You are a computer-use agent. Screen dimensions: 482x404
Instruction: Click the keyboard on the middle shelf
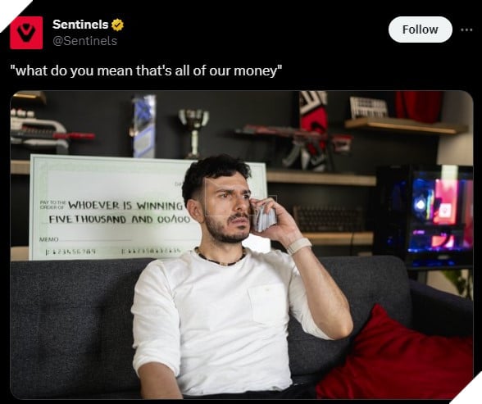point(329,219)
